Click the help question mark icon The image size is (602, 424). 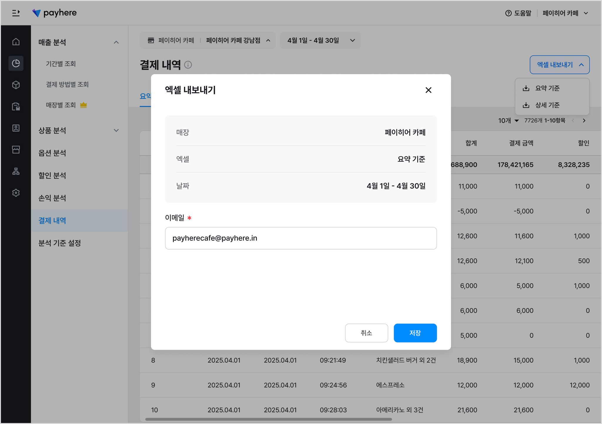click(x=509, y=13)
